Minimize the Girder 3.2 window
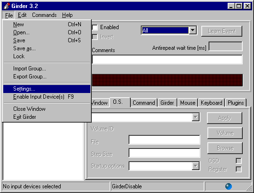The width and height of the screenshot is (254, 193). pos(231,6)
